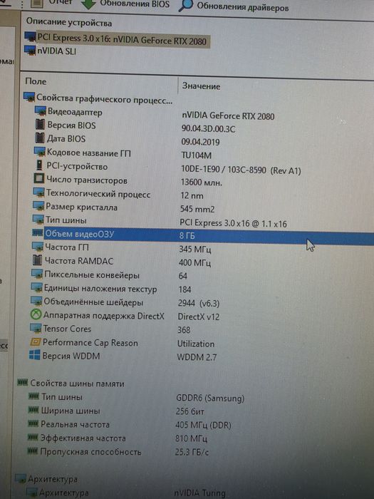Click icon next to Технологический процесс

[x=38, y=192]
